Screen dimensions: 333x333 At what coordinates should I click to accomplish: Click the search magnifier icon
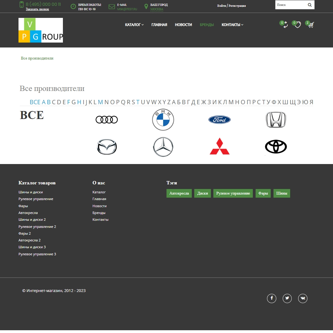(310, 5)
